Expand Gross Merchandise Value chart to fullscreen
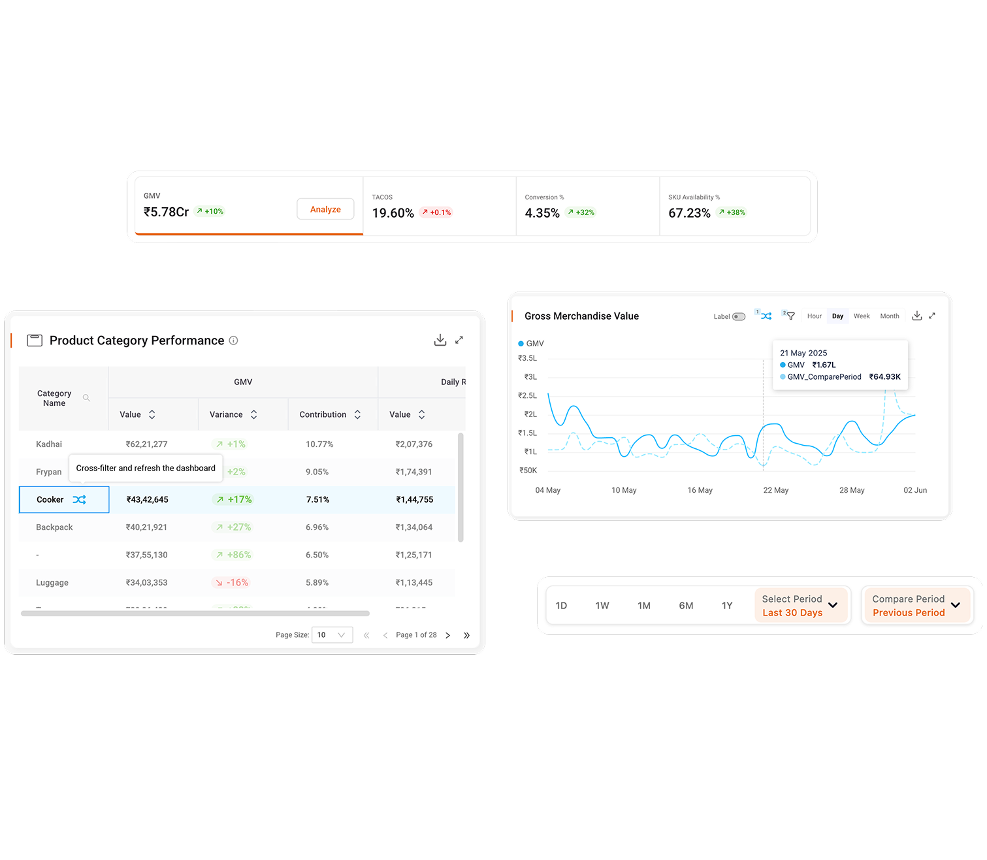Image resolution: width=987 pixels, height=860 pixels. click(932, 316)
